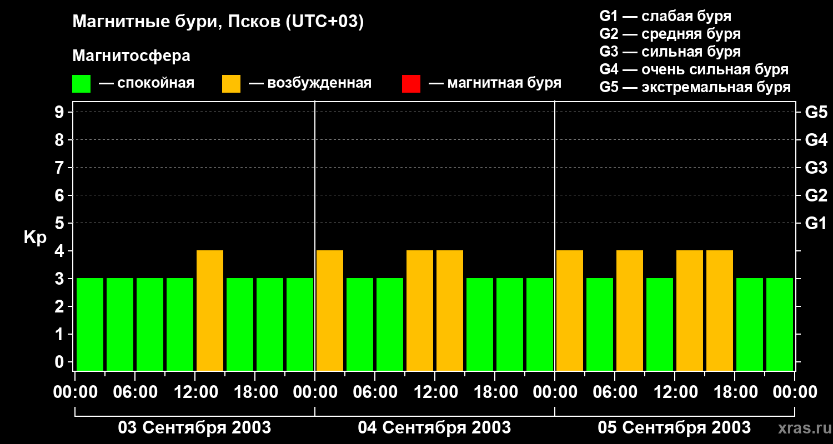
Task: Click '18:00' time label under 05 Сентября
Action: [735, 392]
